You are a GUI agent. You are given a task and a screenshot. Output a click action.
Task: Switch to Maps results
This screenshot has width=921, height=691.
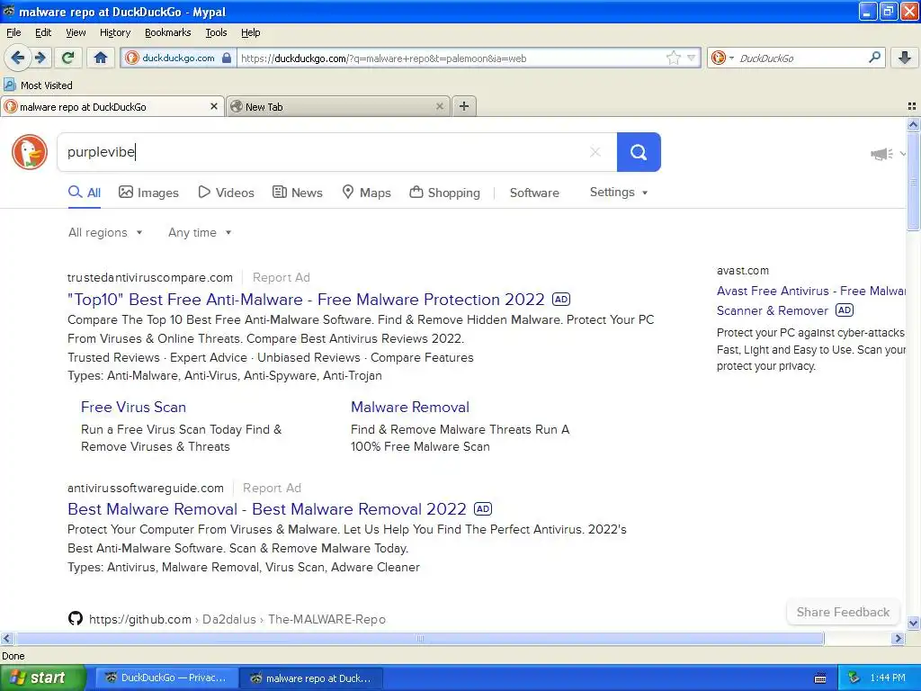click(x=367, y=193)
